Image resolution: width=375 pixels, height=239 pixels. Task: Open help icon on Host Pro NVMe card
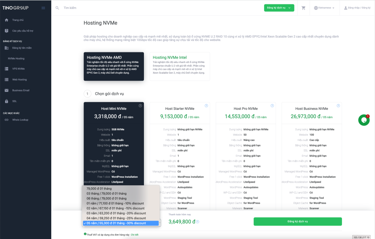(x=272, y=106)
